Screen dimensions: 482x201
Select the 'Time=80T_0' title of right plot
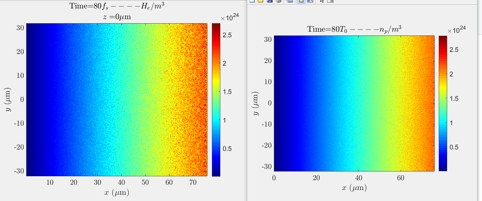click(x=354, y=29)
